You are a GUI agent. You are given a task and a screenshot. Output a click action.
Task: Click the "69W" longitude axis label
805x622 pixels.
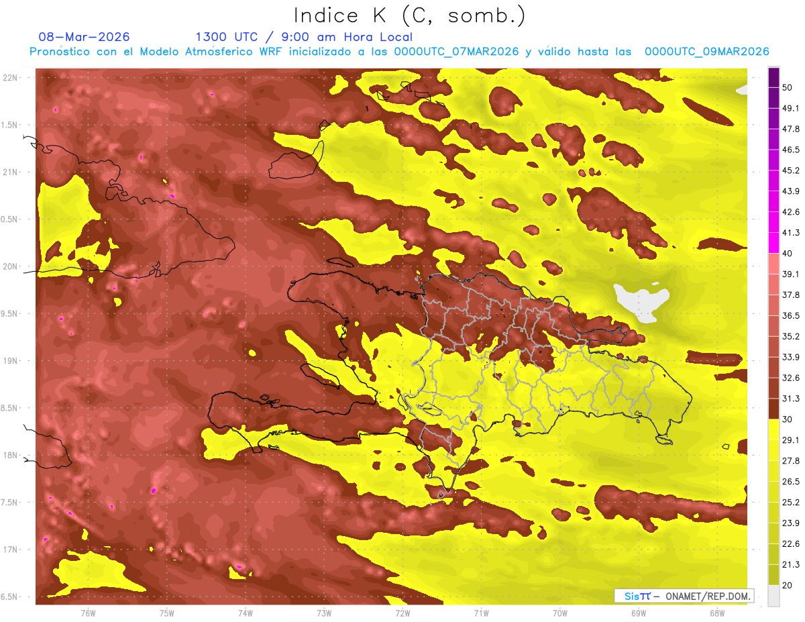click(x=639, y=613)
